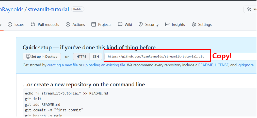Select the HTTPS protocol option

coord(82,56)
